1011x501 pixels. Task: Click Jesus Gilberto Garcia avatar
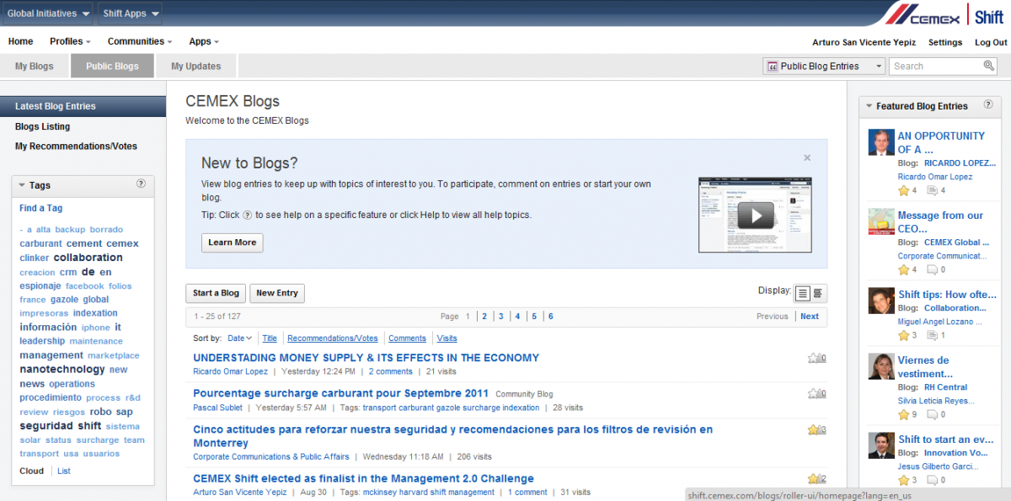[x=881, y=445]
